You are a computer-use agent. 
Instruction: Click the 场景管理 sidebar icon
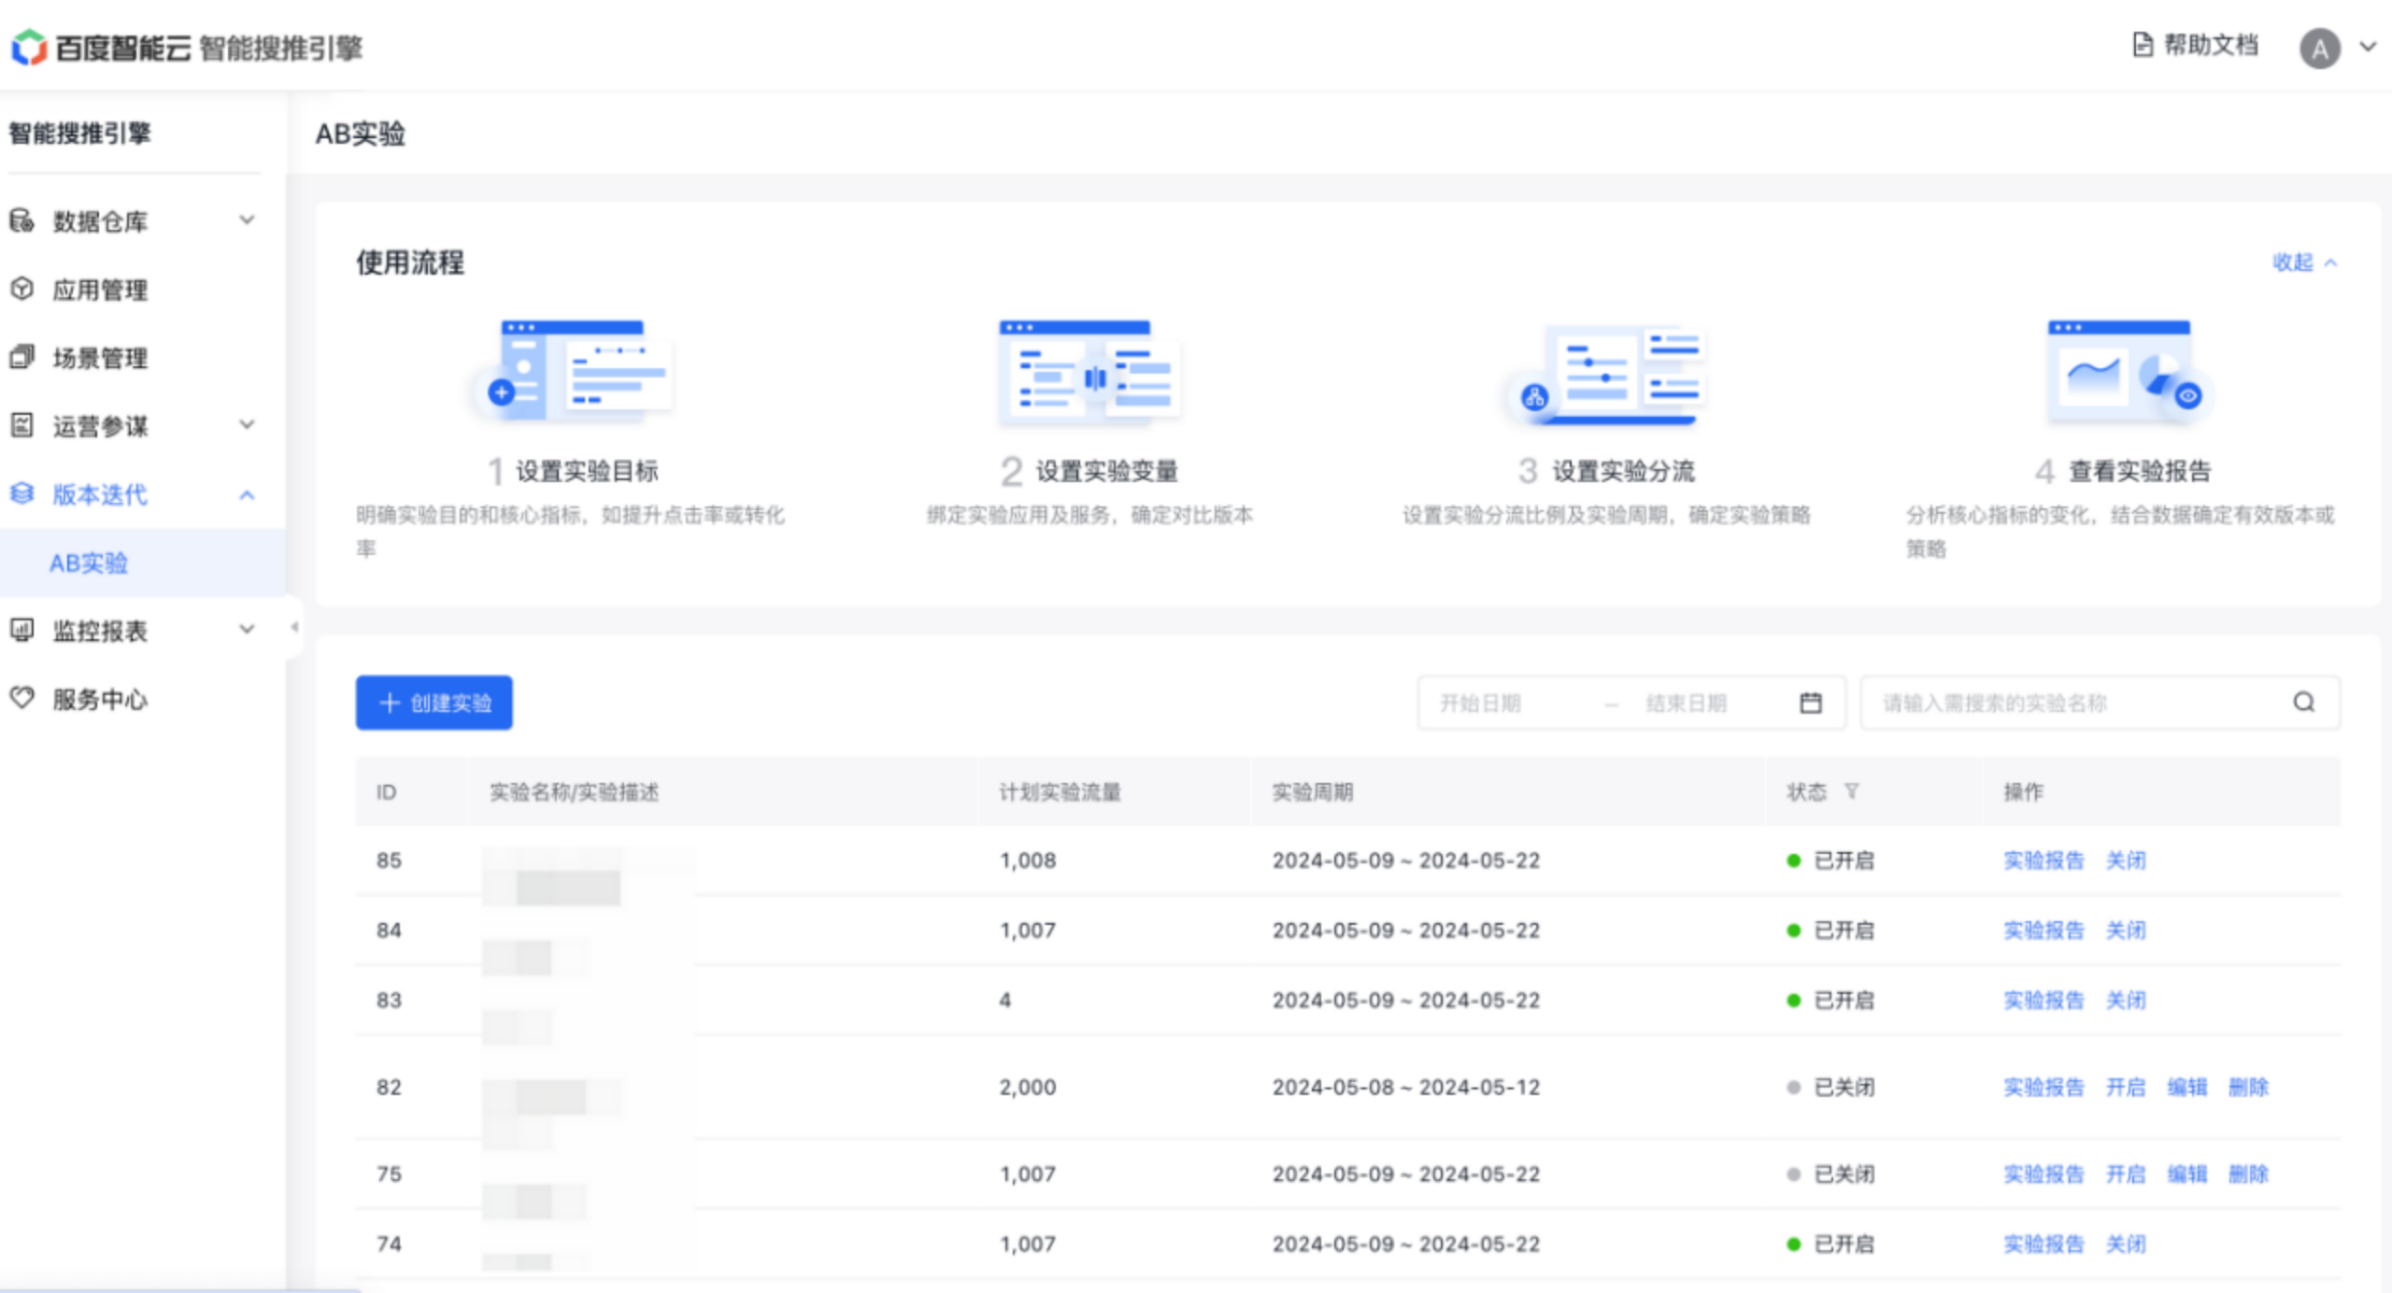[x=21, y=357]
